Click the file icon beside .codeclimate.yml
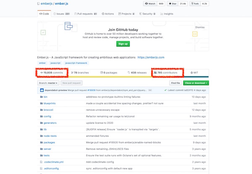 point(40,161)
